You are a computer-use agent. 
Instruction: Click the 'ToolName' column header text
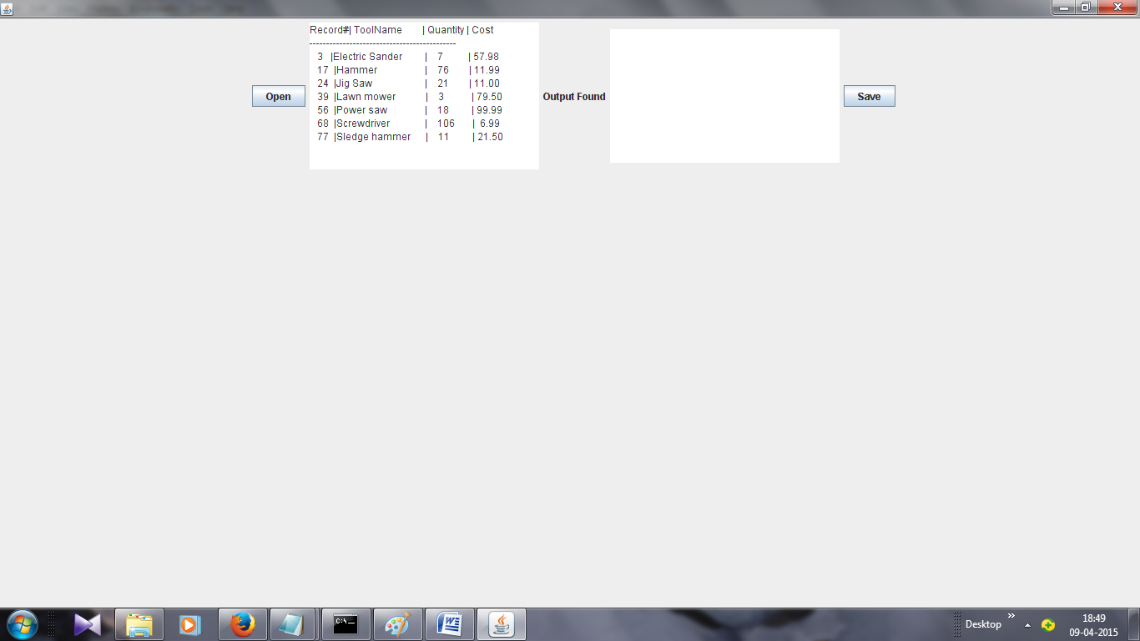[x=378, y=30]
